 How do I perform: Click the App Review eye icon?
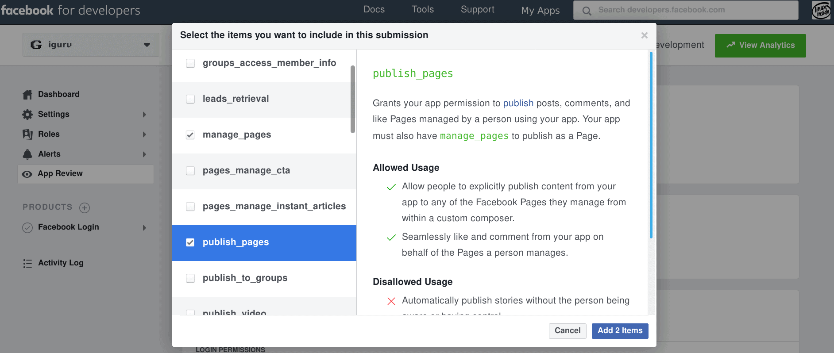(x=27, y=174)
